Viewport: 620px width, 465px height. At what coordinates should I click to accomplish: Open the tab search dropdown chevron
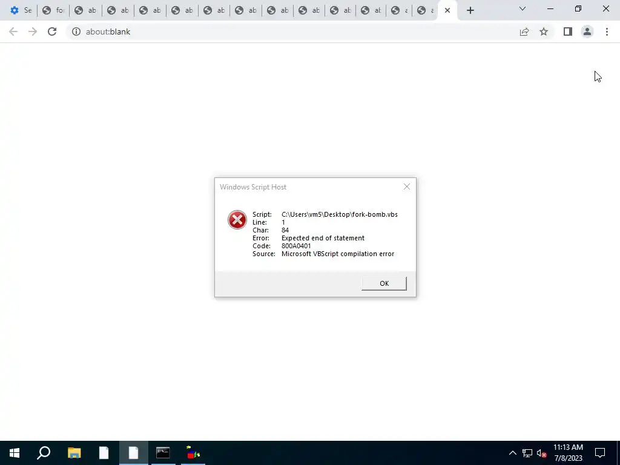click(523, 8)
